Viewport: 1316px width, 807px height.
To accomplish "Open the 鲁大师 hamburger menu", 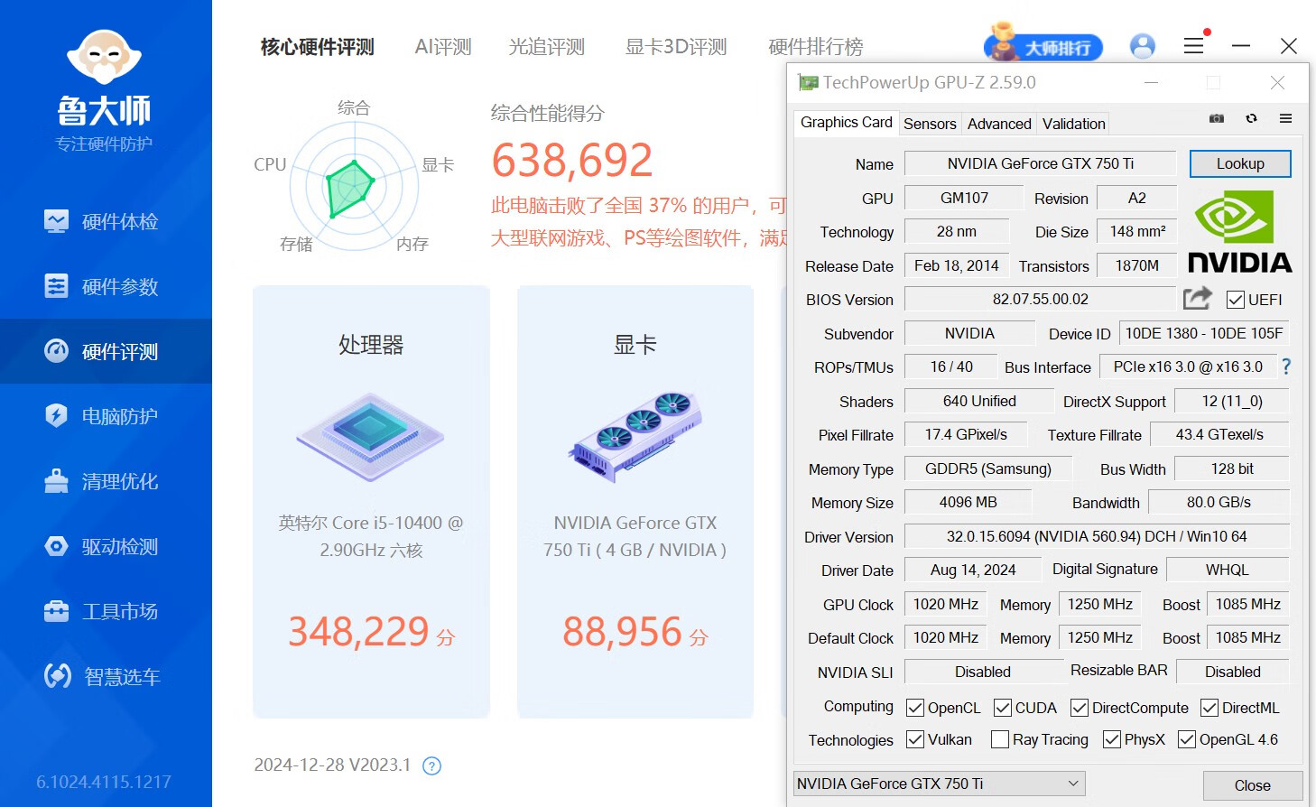I will pyautogui.click(x=1194, y=45).
